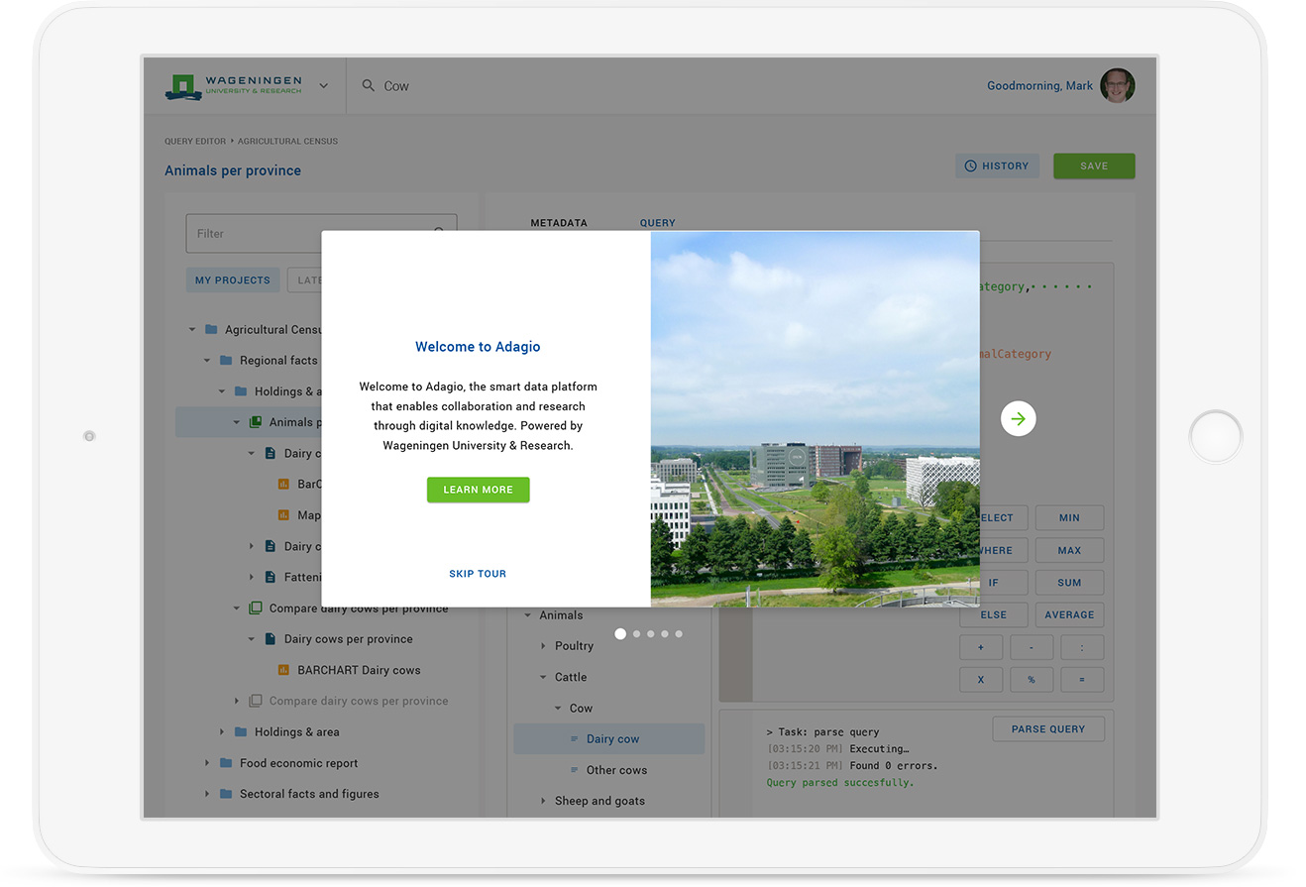This screenshot has height=887, width=1306.
Task: Click the Fattening document icon
Action: click(271, 577)
